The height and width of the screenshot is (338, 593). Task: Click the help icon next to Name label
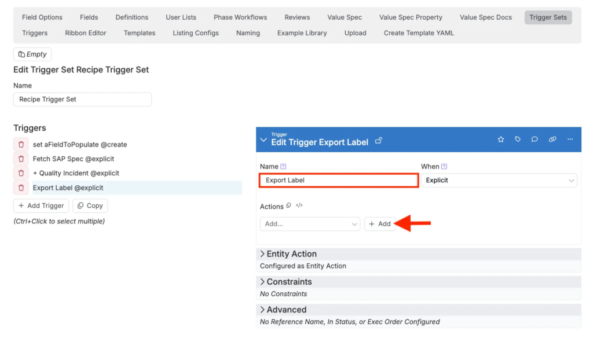coord(283,166)
